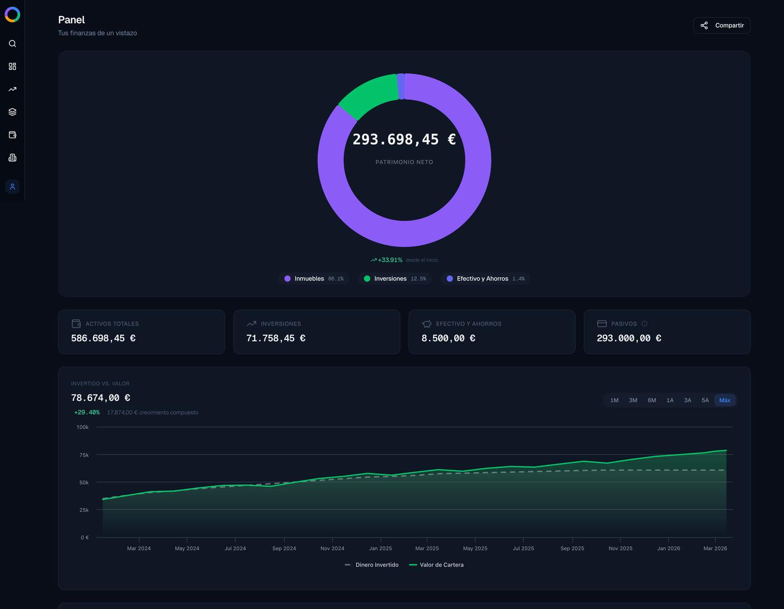Toggle the Inversiones legend chip

395,279
